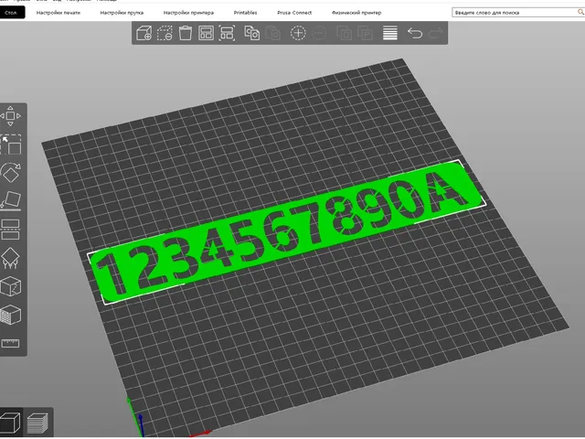Click the Arrange selection icon
Image resolution: width=585 pixels, height=439 pixels.
227,33
